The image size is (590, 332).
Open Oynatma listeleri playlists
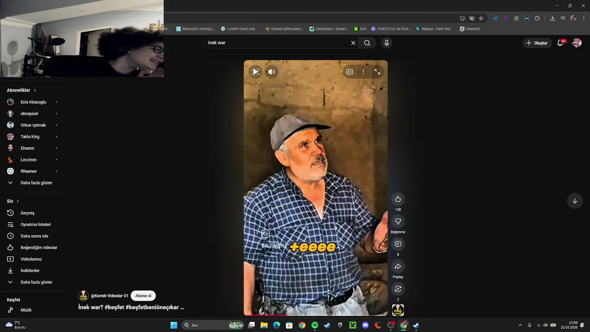pos(33,225)
